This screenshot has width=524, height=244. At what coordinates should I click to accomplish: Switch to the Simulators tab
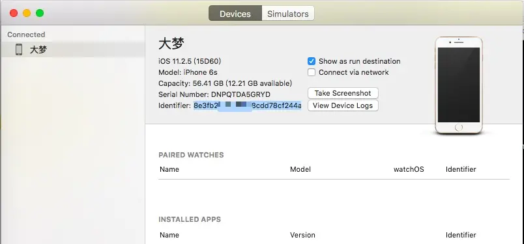pos(287,14)
